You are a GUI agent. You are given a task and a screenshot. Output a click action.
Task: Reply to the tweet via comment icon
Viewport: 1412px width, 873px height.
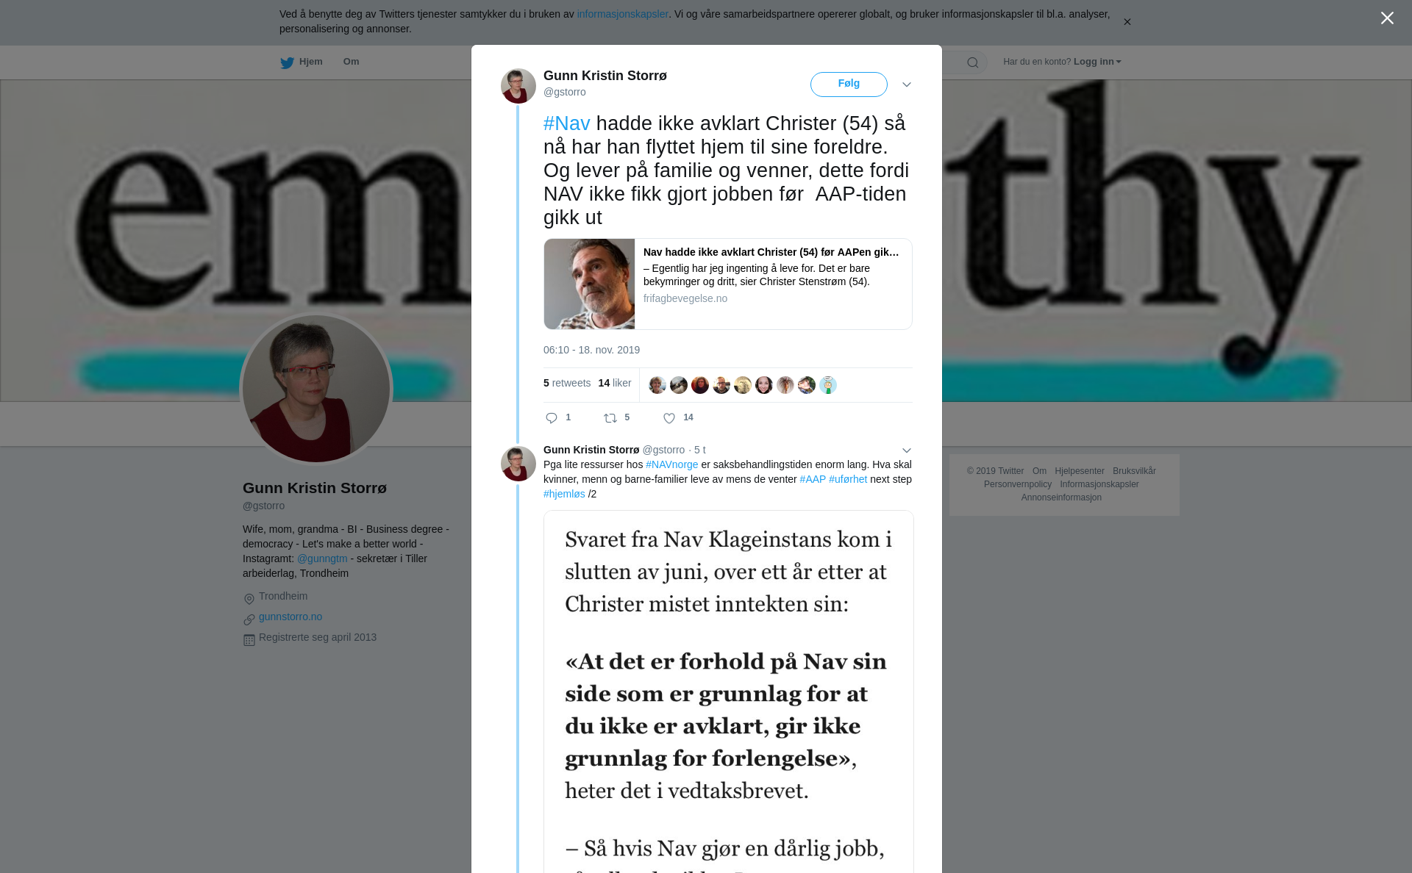(552, 418)
